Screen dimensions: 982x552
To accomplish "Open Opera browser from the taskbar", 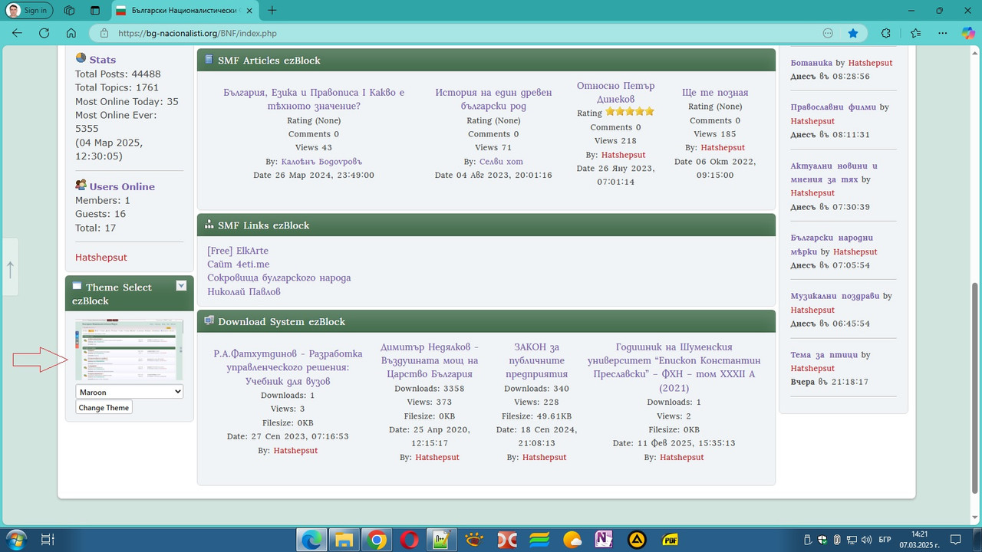I will (410, 540).
